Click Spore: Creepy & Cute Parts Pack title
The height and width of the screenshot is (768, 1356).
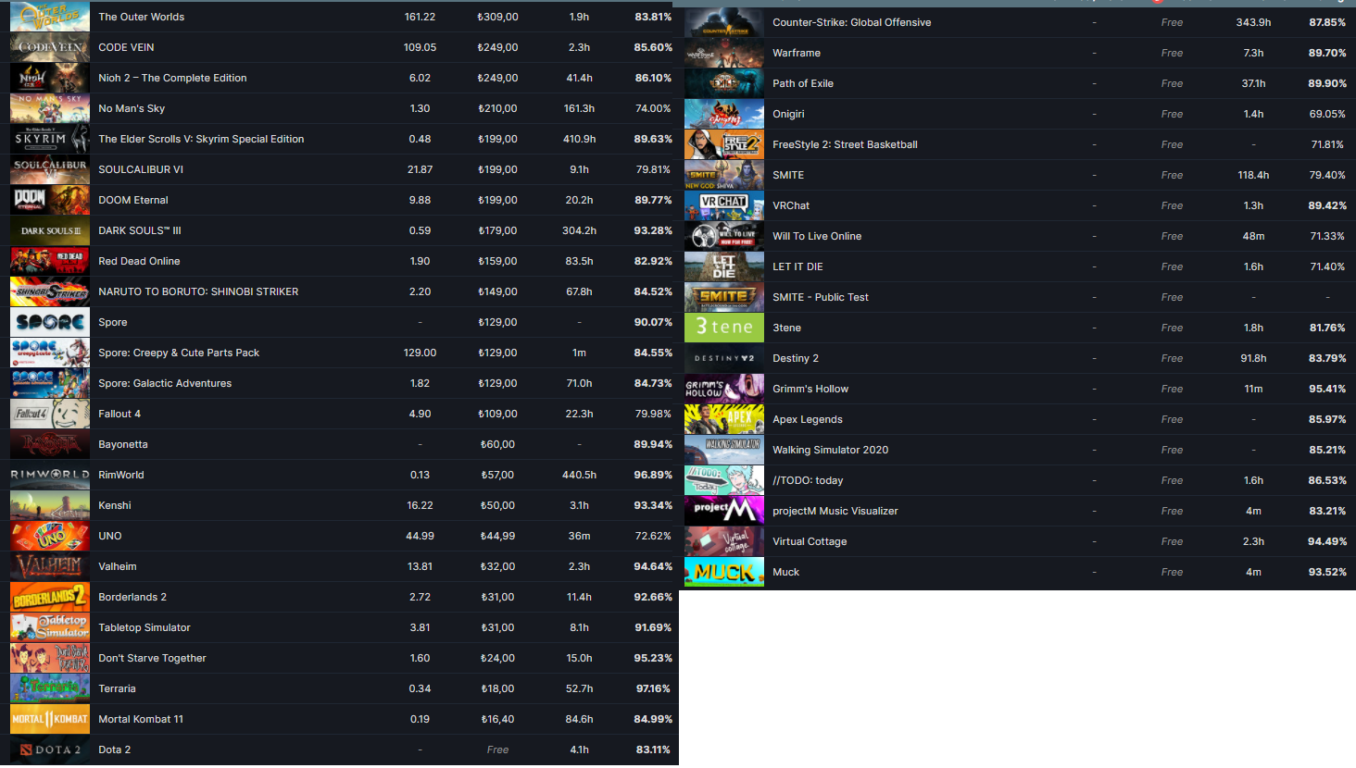point(179,353)
